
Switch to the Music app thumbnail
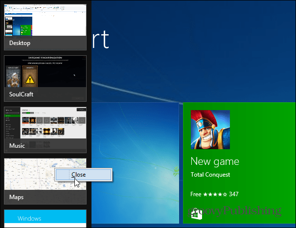(46, 130)
